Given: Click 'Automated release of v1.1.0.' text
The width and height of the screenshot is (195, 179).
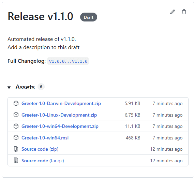Looking at the screenshot, I should point(42,39).
